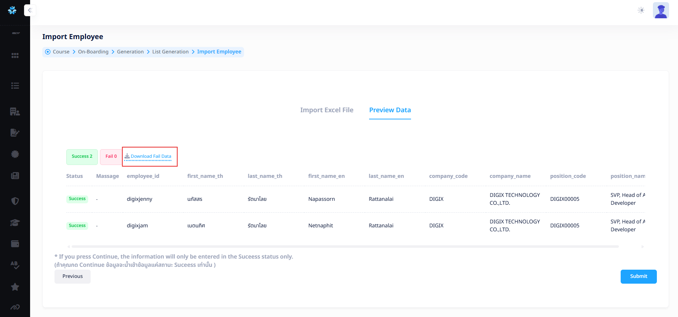678x317 pixels.
Task: Click the table's horizontal scrollbar
Action: click(345, 247)
